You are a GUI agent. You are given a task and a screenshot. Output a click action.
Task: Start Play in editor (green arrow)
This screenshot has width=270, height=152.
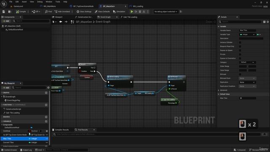tap(132, 11)
